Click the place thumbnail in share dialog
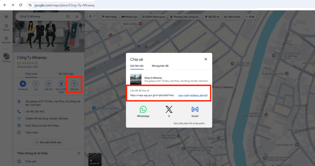Image resolution: width=315 pixels, height=166 pixels. tap(136, 79)
